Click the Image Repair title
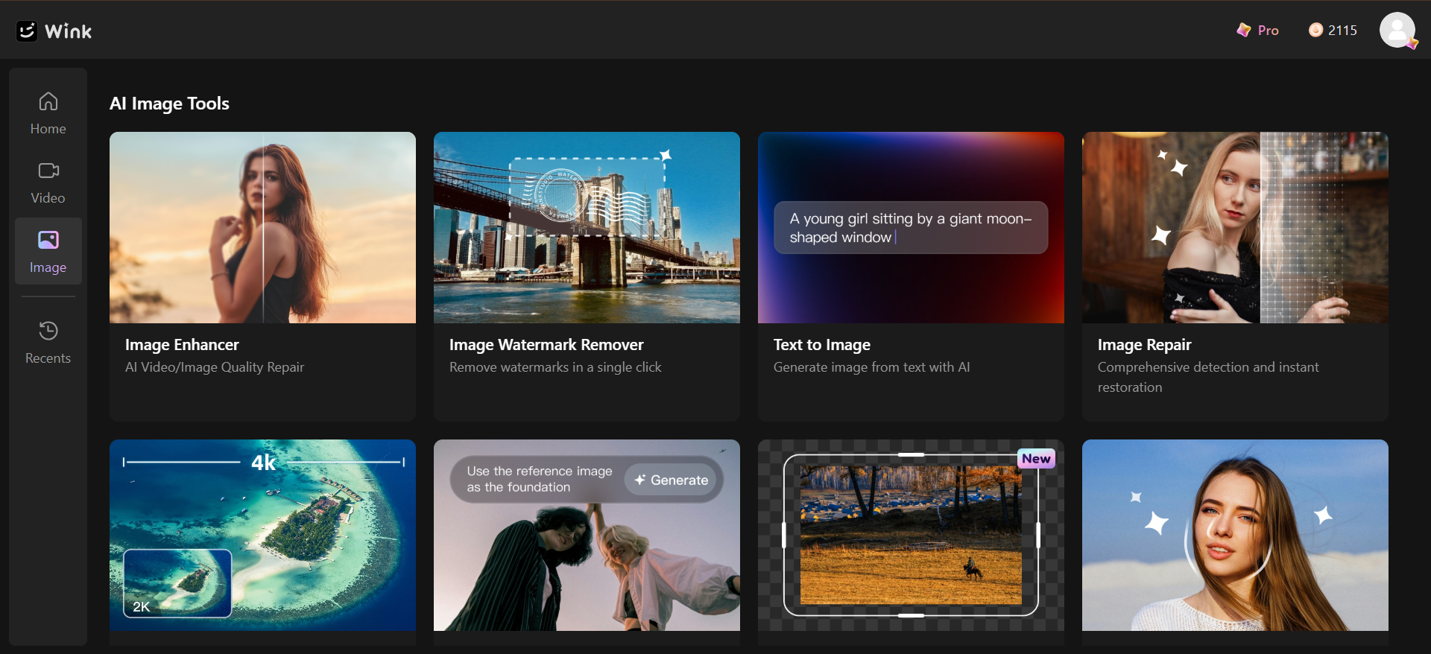Screen dimensions: 1431x654 coord(1144,345)
